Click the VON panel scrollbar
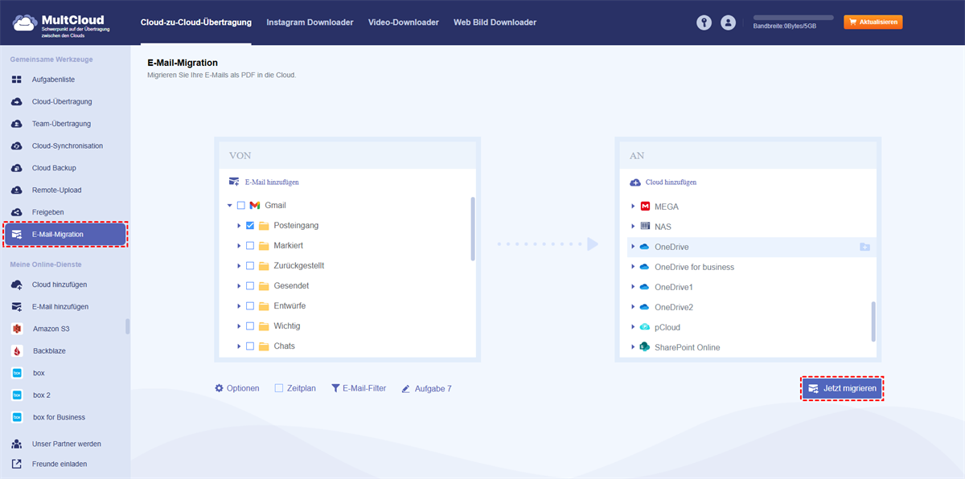 [473, 229]
